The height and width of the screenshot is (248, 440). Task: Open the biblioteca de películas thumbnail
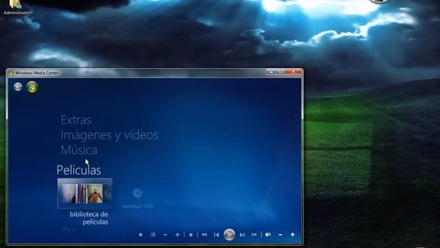pos(85,193)
